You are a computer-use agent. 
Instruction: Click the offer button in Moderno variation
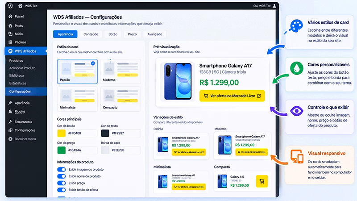[x=252, y=152]
